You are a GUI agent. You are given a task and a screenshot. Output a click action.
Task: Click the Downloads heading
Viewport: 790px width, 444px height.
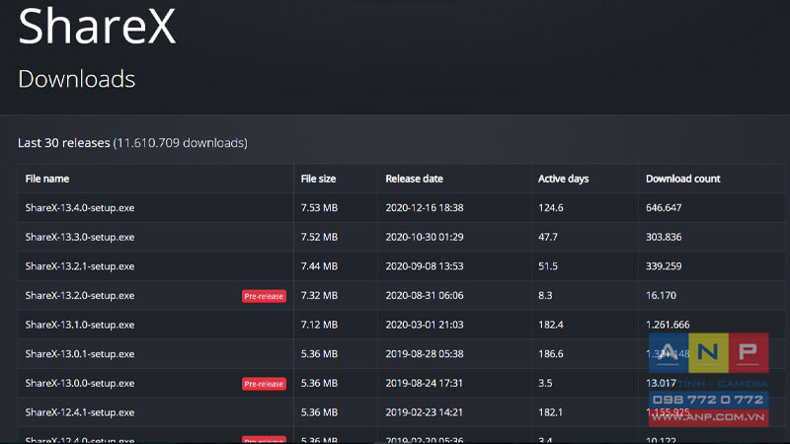pyautogui.click(x=77, y=79)
